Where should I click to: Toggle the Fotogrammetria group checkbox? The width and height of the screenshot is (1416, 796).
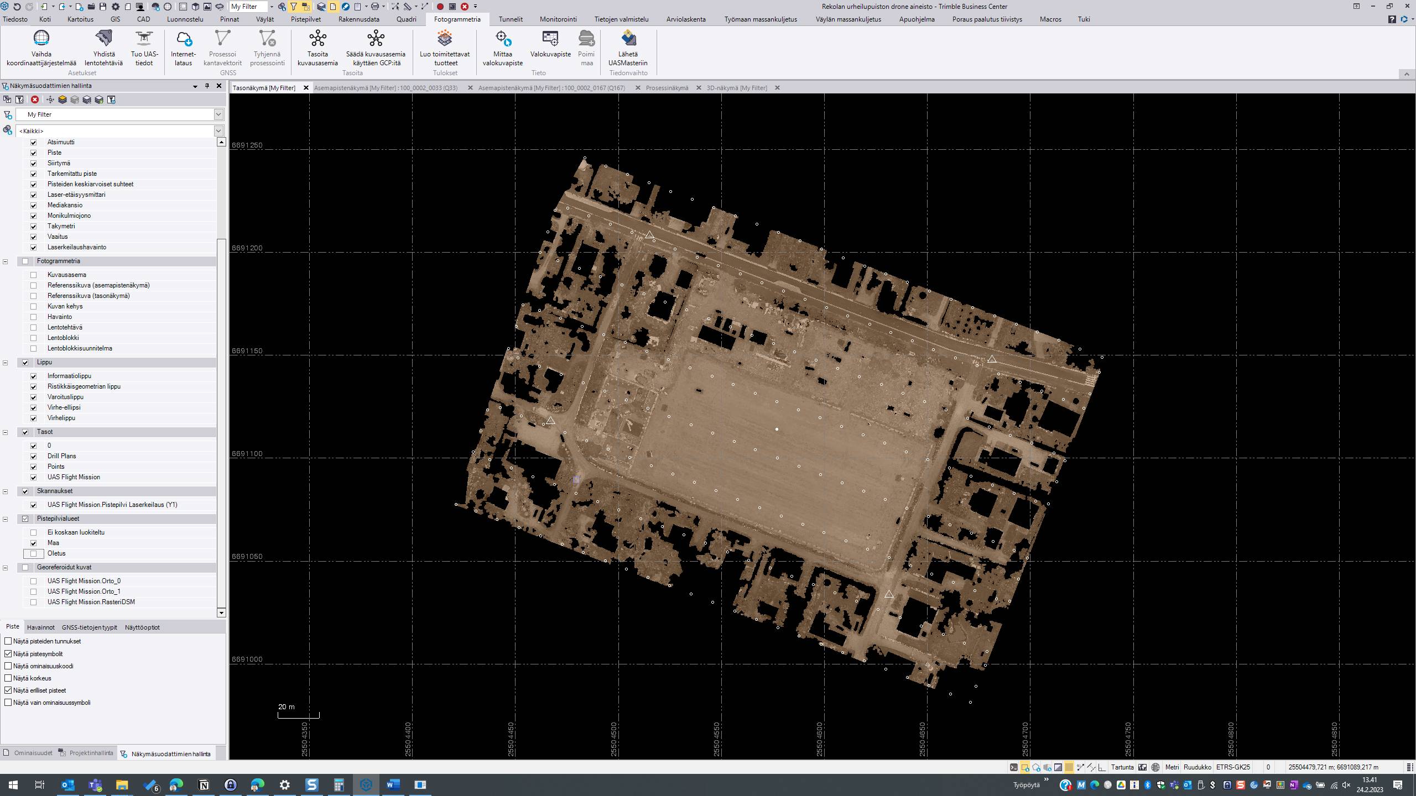point(25,261)
